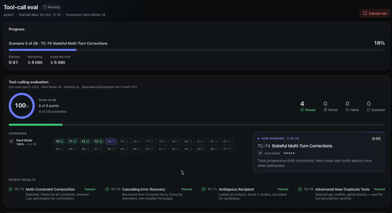392x213 pixels.
Task: Select pending scenario chip 90
Action: [x=137, y=149]
